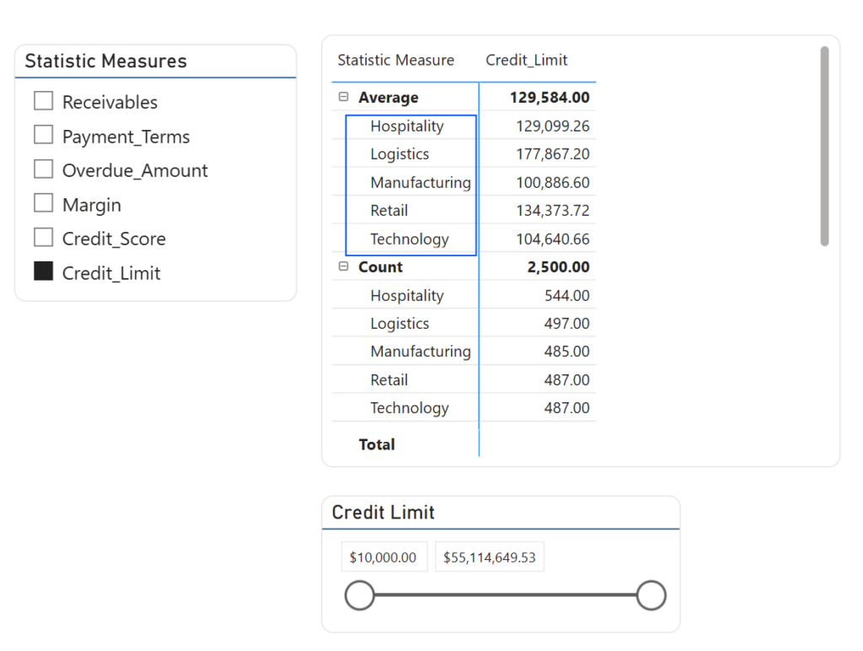Screen dimensions: 863x651
Task: Collapse the Average row group
Action: (x=344, y=97)
